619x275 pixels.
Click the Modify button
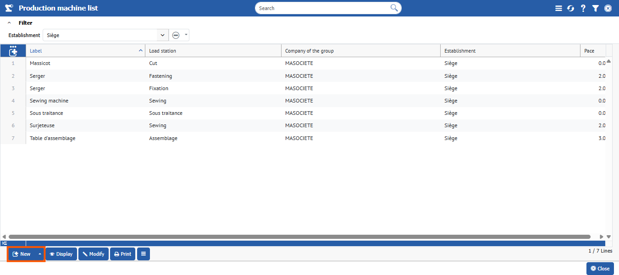94,254
